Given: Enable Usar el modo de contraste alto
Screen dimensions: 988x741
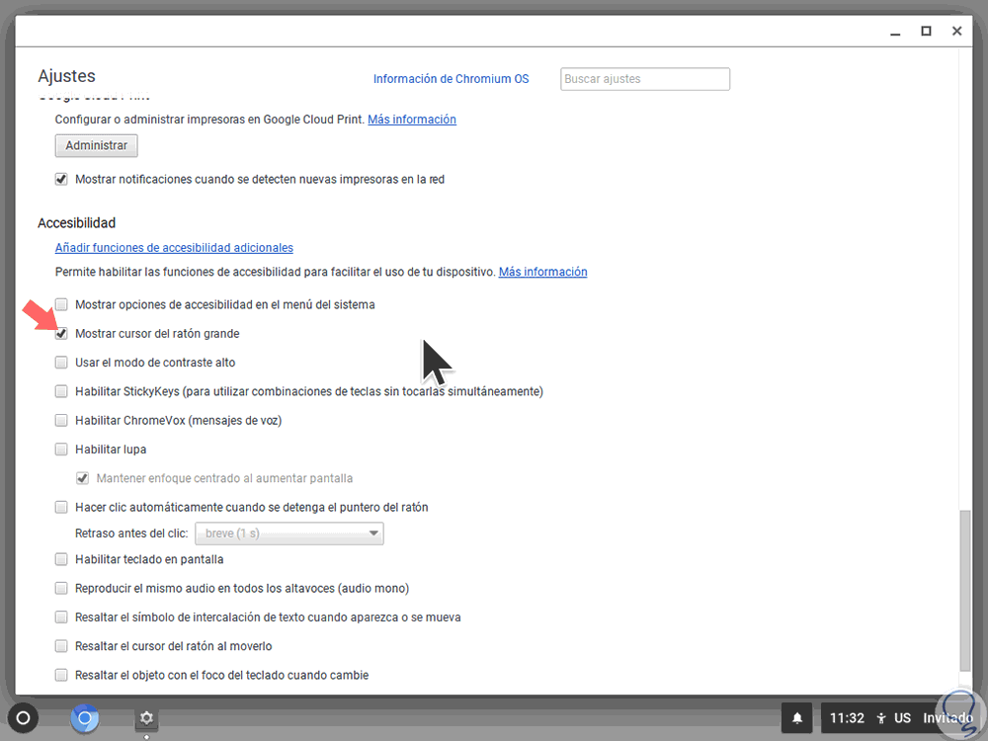Looking at the screenshot, I should click(61, 363).
